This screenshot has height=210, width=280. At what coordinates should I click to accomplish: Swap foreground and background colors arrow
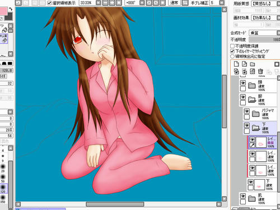click(11, 9)
